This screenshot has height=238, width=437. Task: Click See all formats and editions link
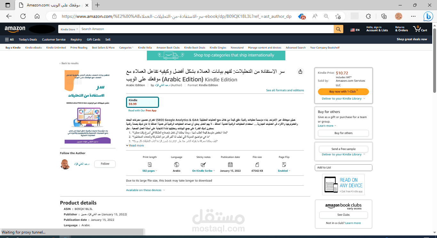(x=285, y=90)
